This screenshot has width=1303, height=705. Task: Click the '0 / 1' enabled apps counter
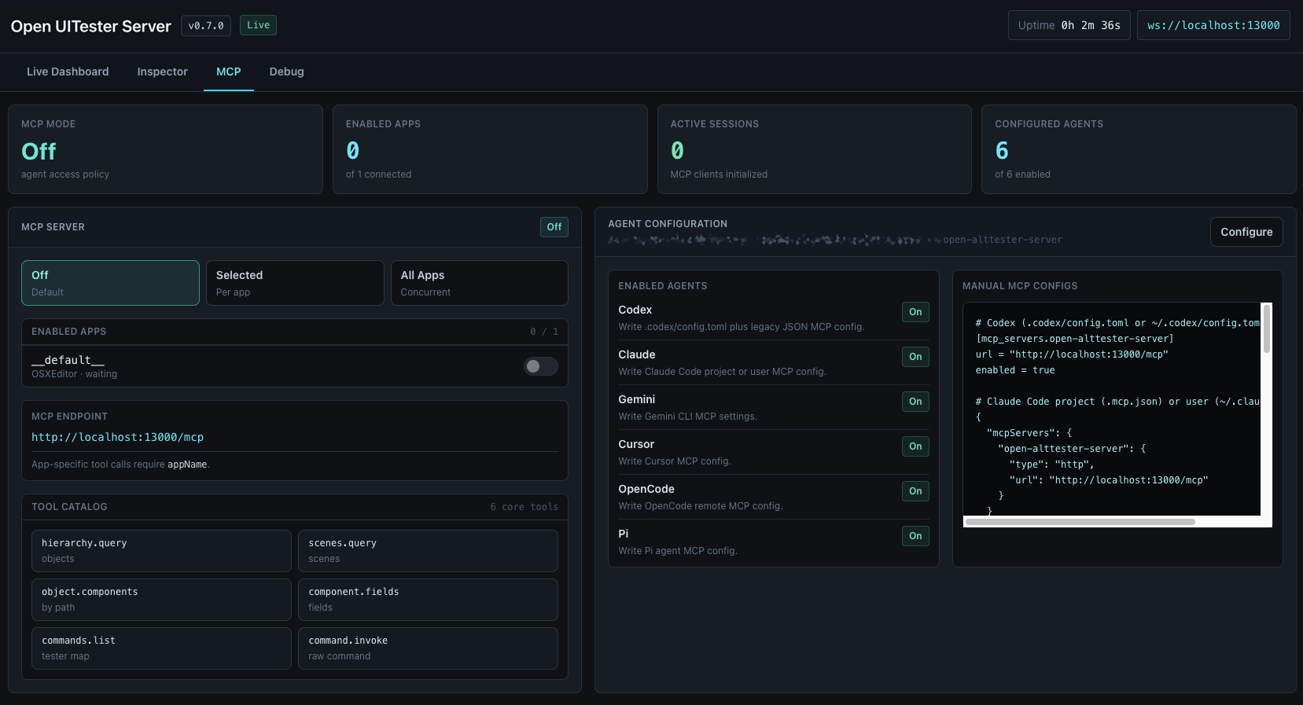(544, 332)
